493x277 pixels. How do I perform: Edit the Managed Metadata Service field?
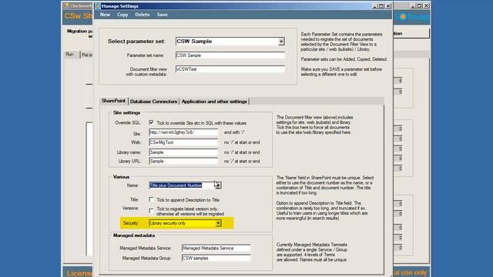216,248
